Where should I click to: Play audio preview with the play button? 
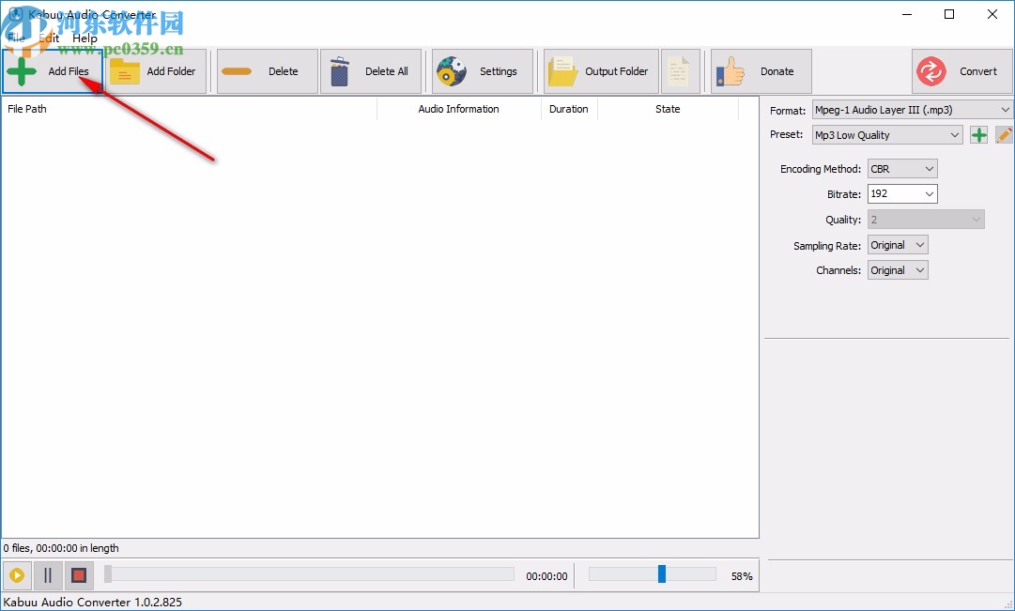17,575
